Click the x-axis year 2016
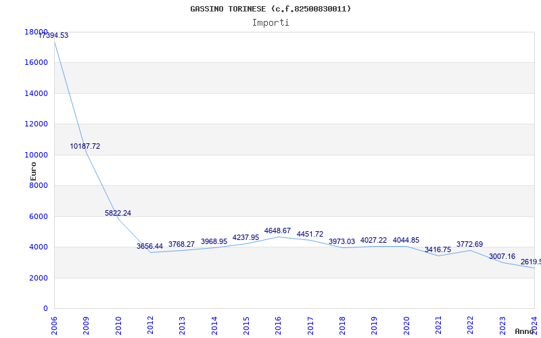Viewport: 541px width, 338px height. click(x=278, y=326)
